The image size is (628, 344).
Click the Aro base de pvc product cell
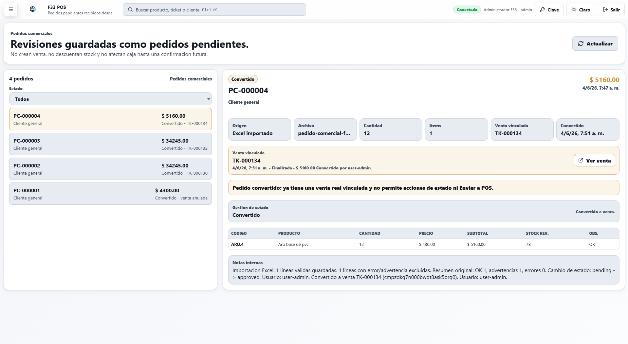pyautogui.click(x=293, y=244)
